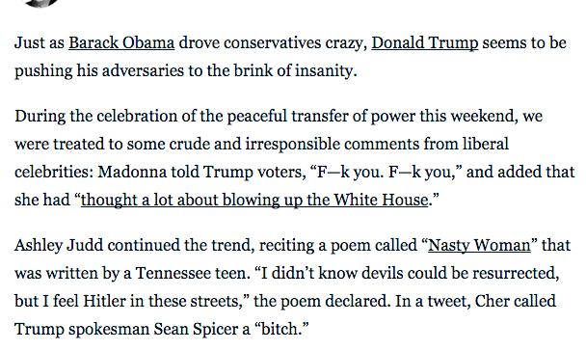Click the word 'weekend' in the second paragraph
The height and width of the screenshot is (350, 586).
(x=484, y=116)
